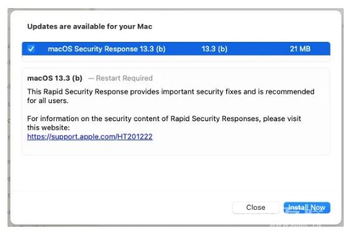Click the 13.3 (b) version column value
Image resolution: width=350 pixels, height=233 pixels.
[x=215, y=49]
